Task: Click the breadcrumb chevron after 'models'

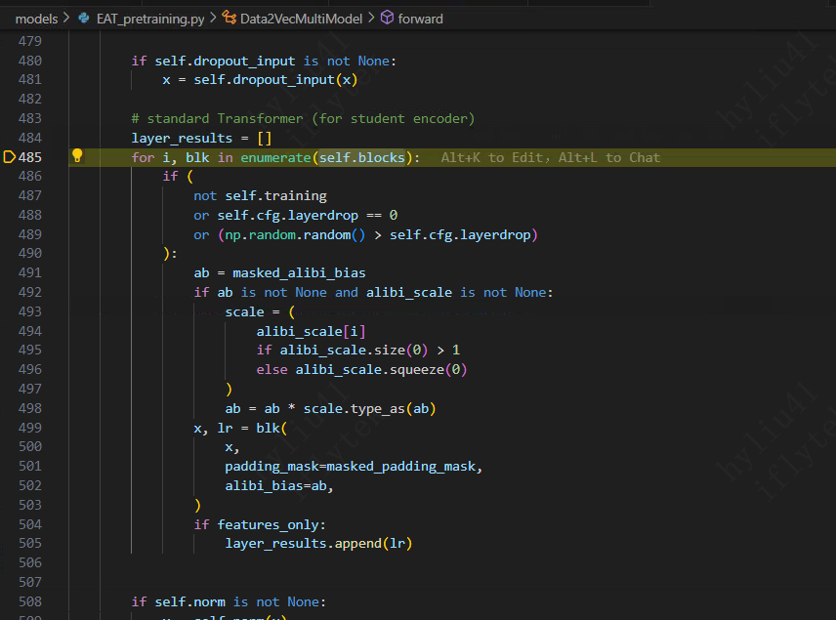Action: (x=66, y=19)
